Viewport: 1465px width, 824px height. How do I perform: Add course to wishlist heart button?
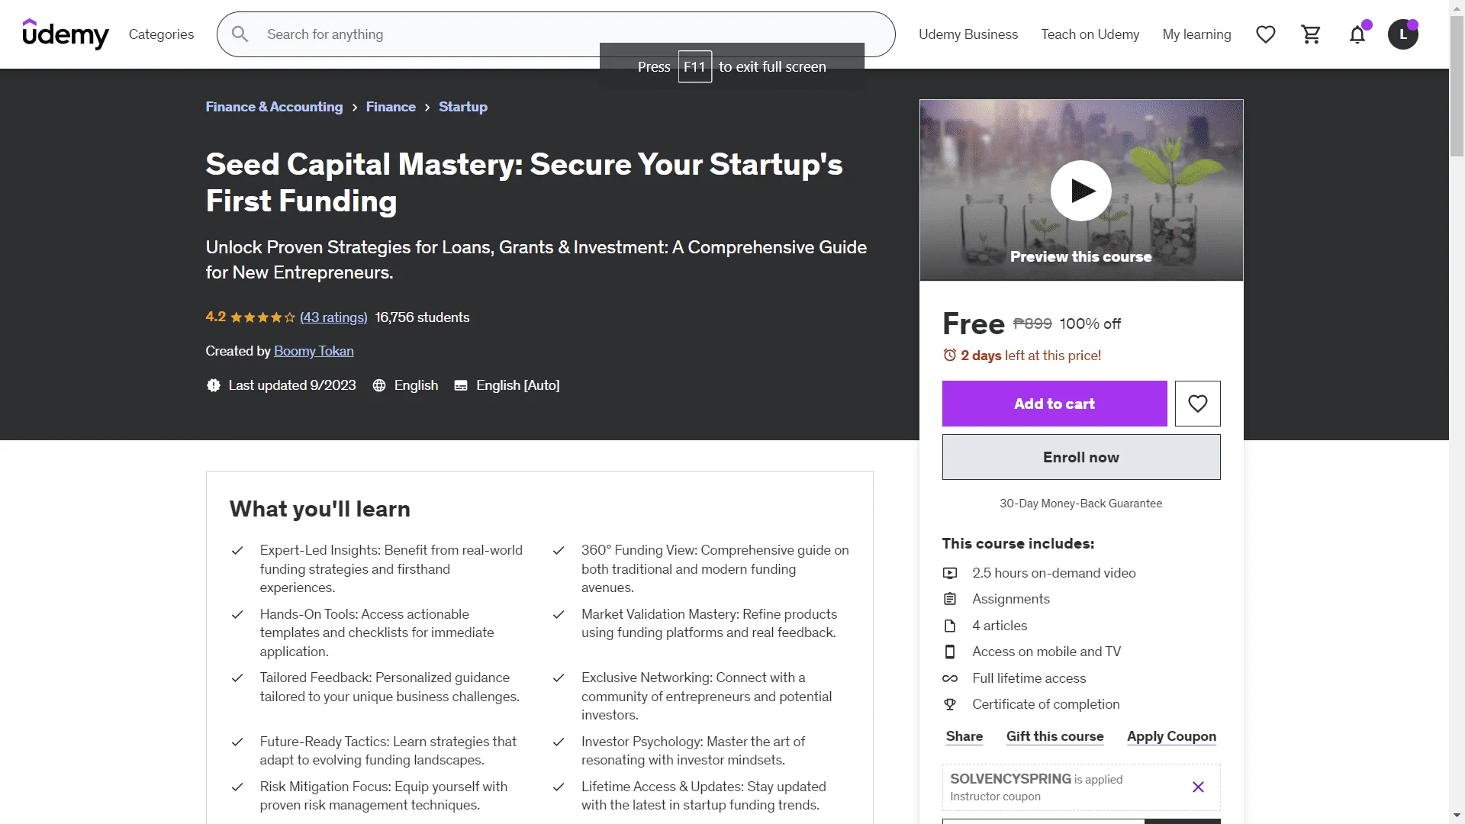point(1198,404)
